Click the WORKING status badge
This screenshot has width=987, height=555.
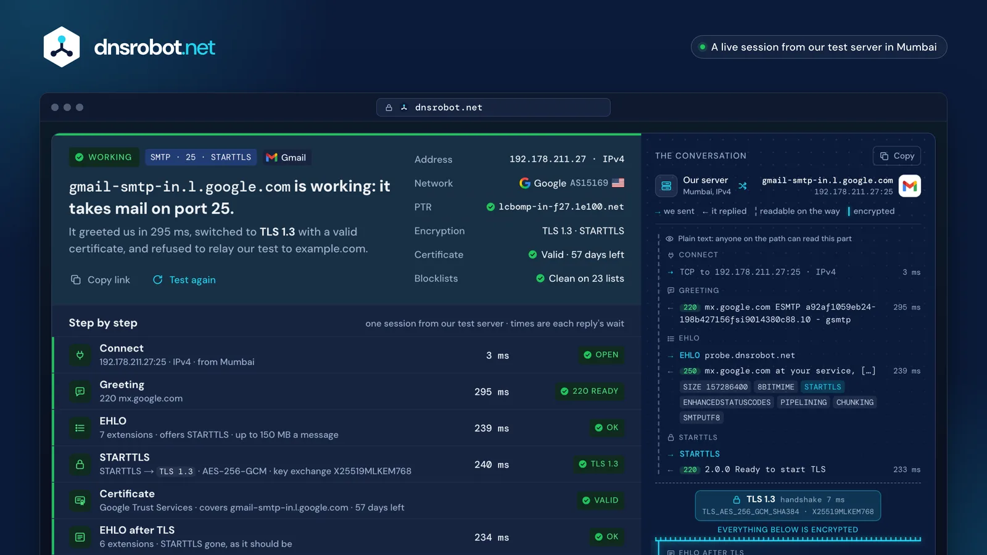click(x=104, y=157)
